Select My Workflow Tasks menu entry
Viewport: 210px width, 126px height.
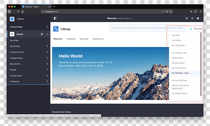184,73
